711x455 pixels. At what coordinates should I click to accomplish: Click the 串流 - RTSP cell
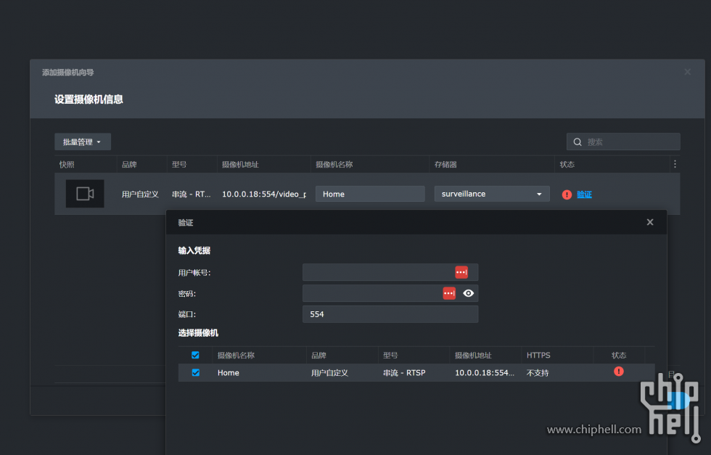click(404, 373)
